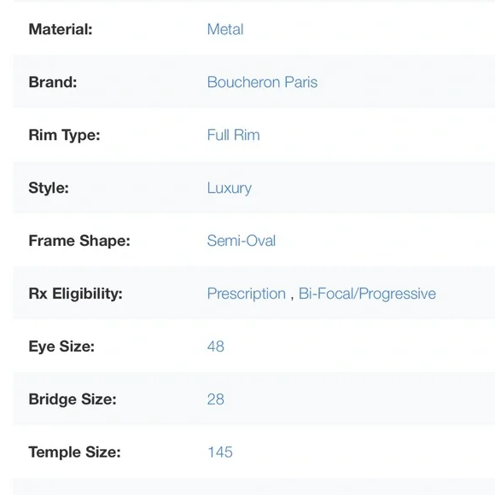
Task: Click the Rim Type: label
Action: click(x=64, y=136)
